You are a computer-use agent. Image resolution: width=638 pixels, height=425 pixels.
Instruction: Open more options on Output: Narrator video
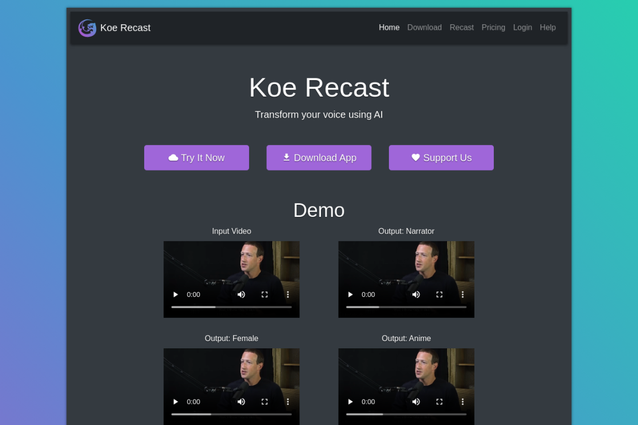pyautogui.click(x=463, y=294)
